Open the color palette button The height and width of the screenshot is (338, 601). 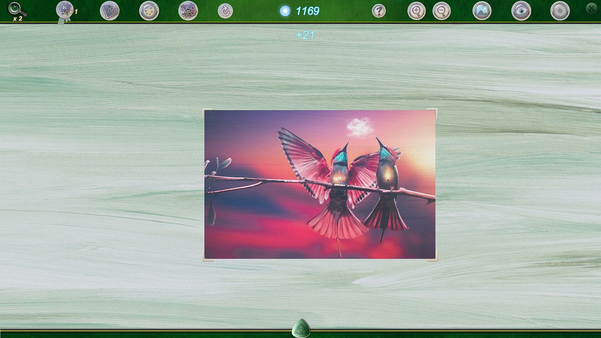coord(149,11)
